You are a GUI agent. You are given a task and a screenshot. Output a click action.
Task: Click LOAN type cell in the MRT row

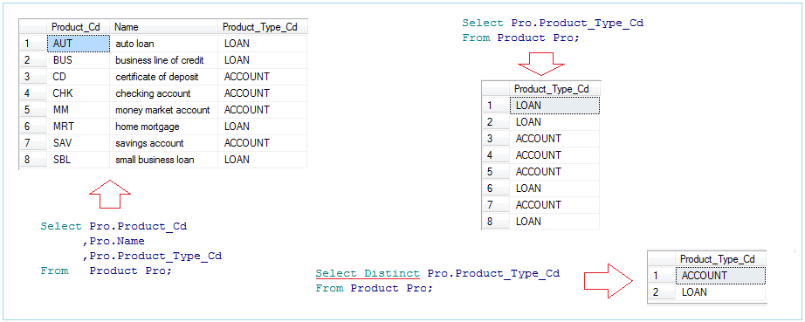click(x=263, y=127)
